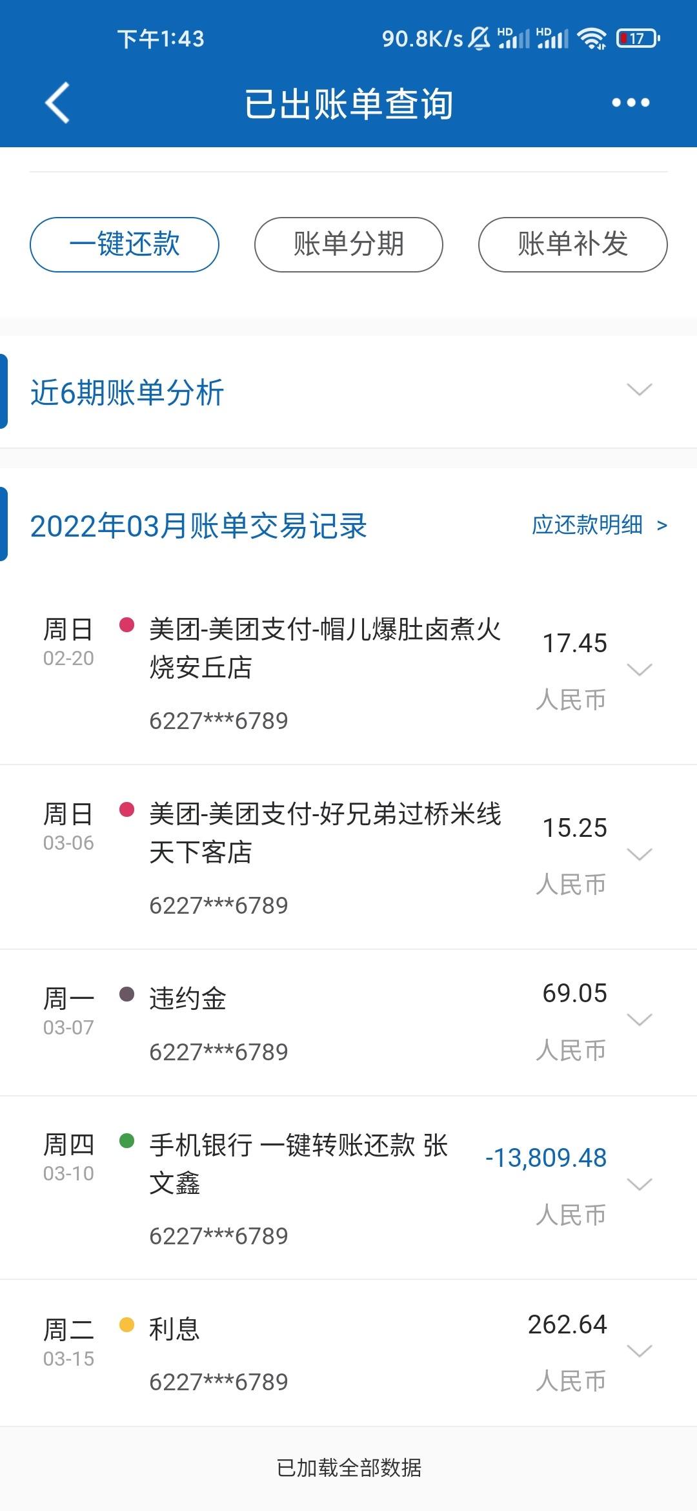The image size is (697, 1511).
Task: Tap the gray dot beside the 违约金 entry
Action: (x=126, y=994)
